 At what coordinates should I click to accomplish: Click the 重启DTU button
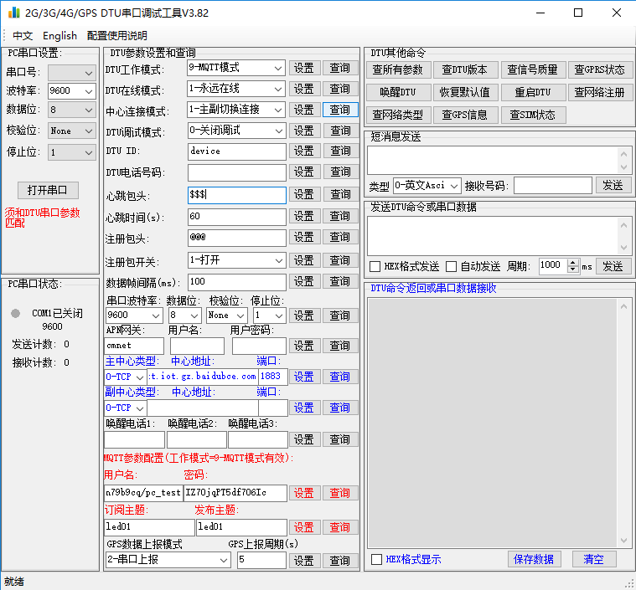pyautogui.click(x=532, y=92)
